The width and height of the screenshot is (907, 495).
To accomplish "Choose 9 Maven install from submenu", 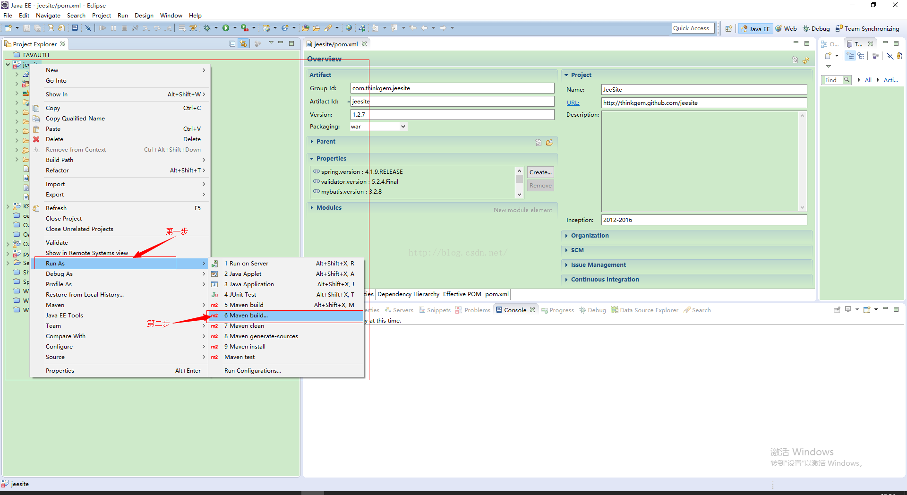I will [x=286, y=347].
